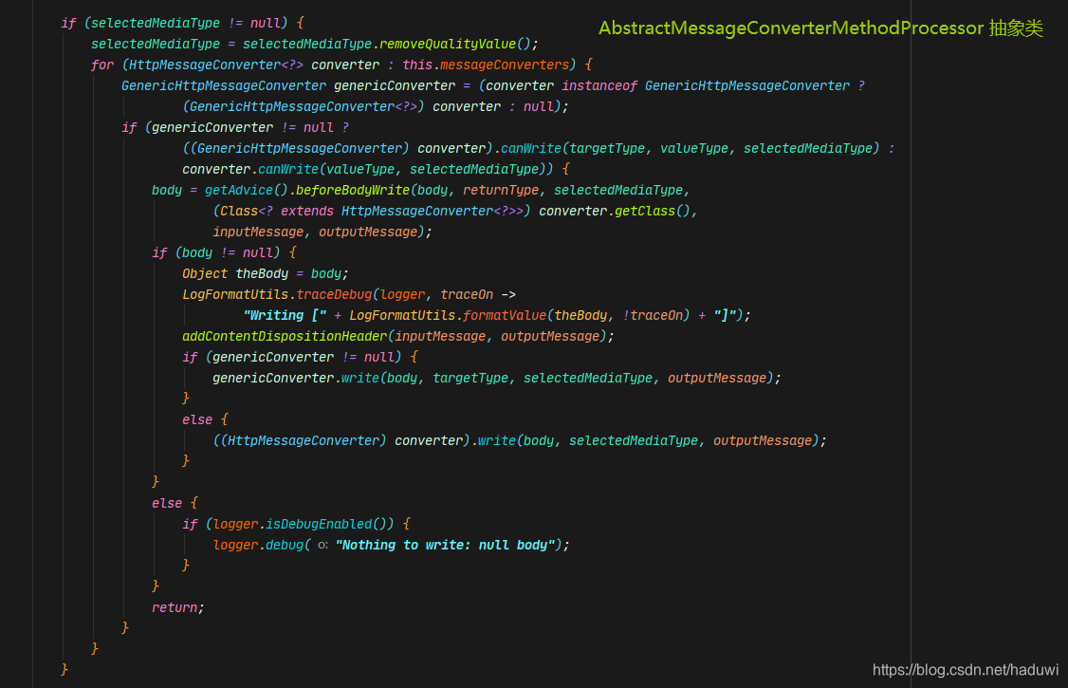Click the "Writing [" string literal
Screen dimensions: 1068x688
[x=285, y=315]
